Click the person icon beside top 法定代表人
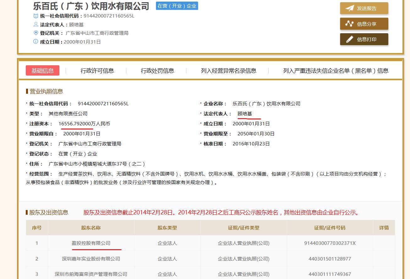410x279 pixels. (36, 24)
